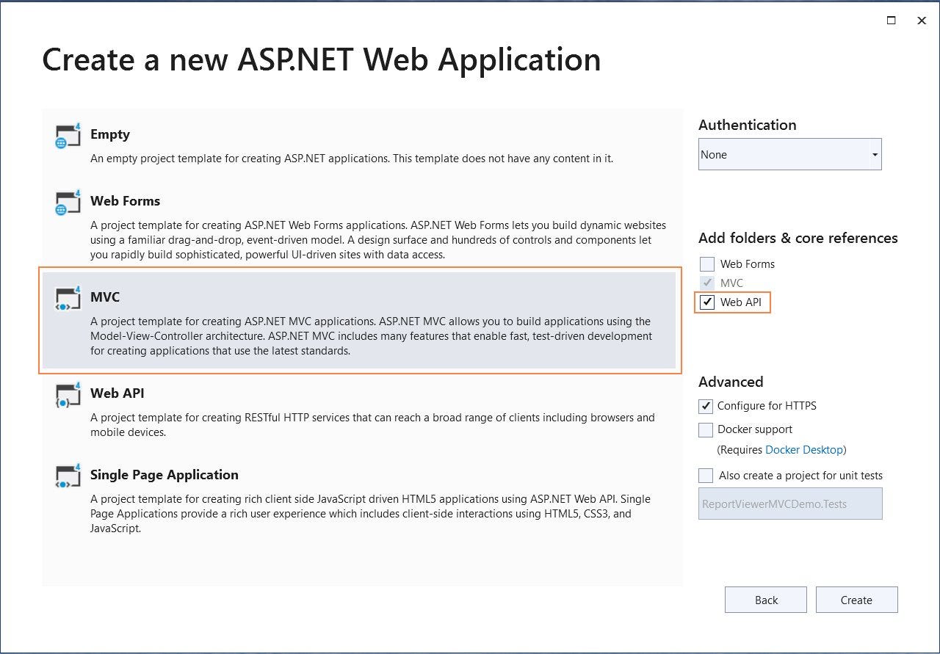Enable Docker support

(x=706, y=429)
